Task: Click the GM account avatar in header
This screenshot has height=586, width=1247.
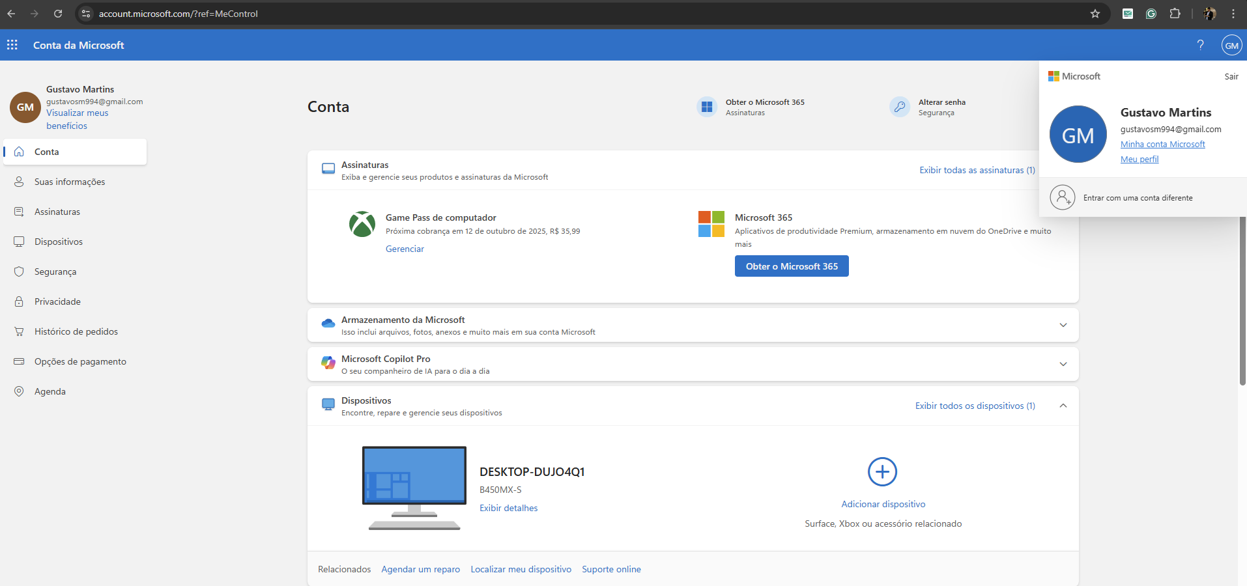Action: [1231, 45]
